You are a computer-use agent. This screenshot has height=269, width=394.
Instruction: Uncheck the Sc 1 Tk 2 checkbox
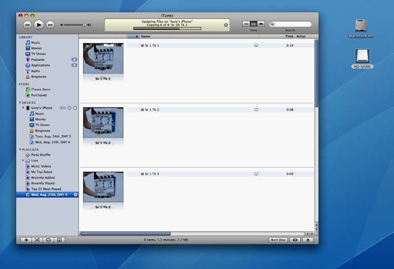[x=142, y=110]
